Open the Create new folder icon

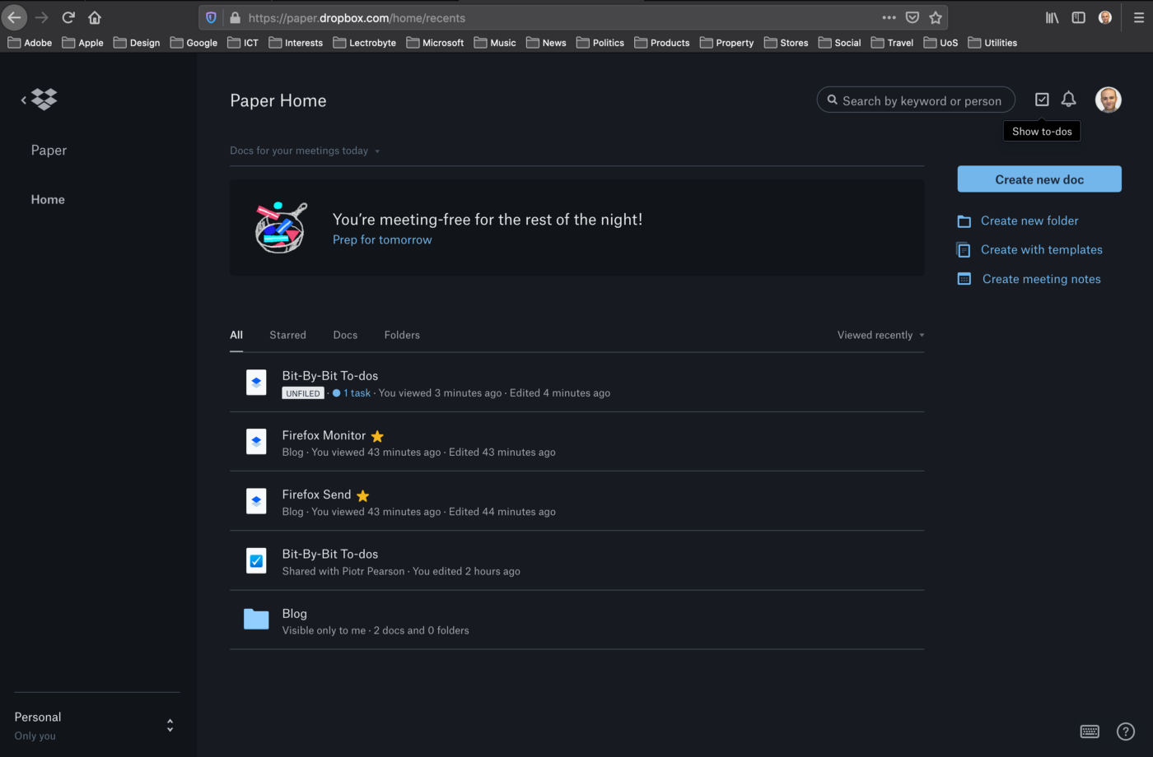(x=964, y=221)
